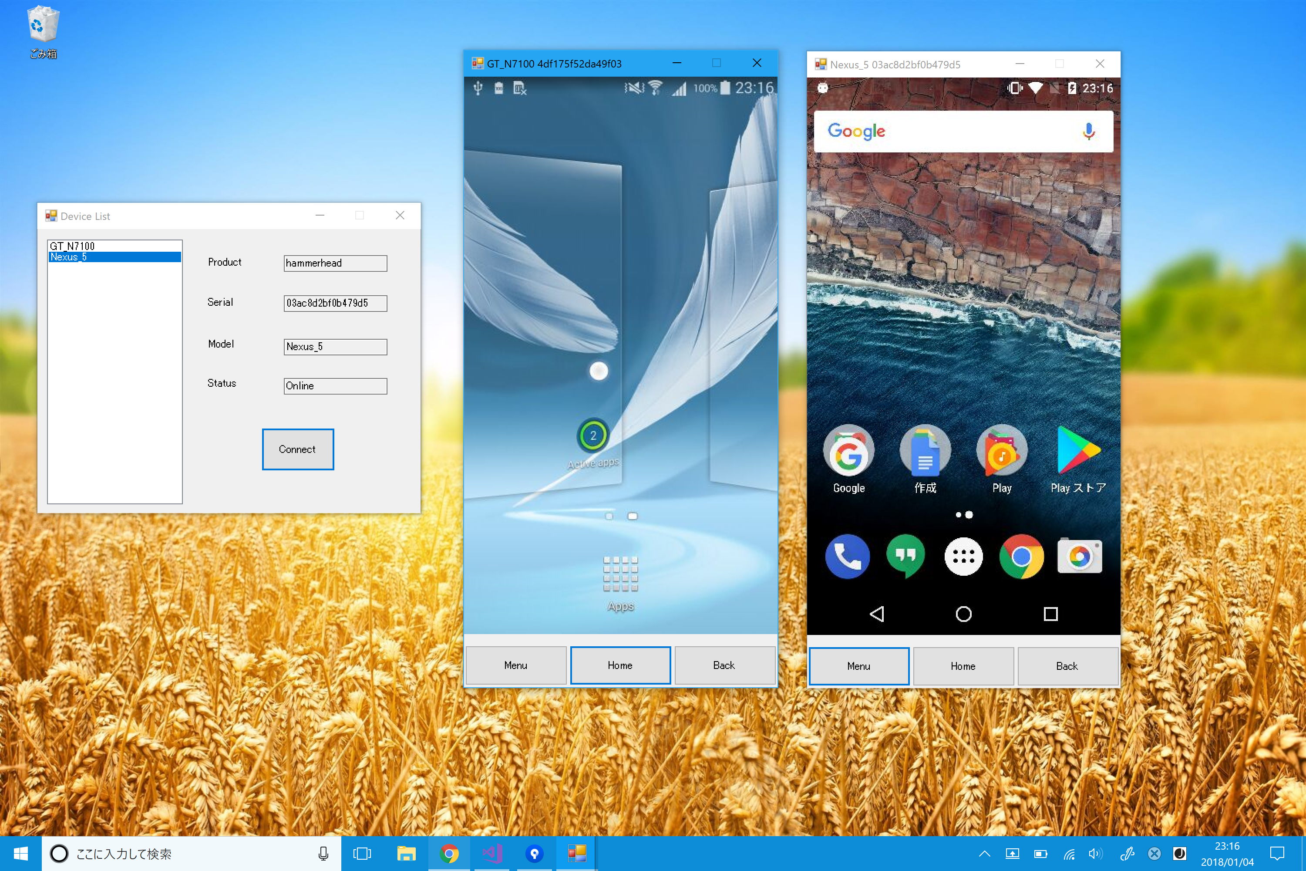The height and width of the screenshot is (871, 1306).
Task: Tap the Google voice search microphone
Action: [1088, 132]
